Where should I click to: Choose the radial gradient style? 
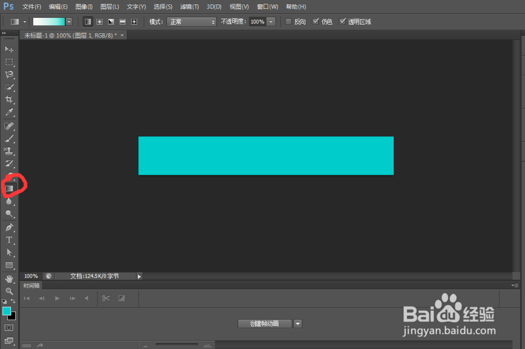pos(99,22)
